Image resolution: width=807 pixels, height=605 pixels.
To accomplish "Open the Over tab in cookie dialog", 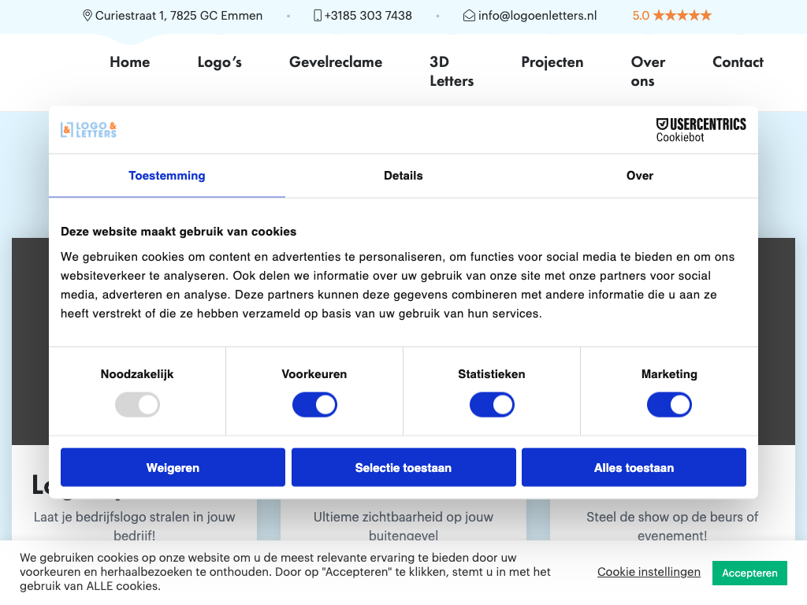I will pyautogui.click(x=640, y=176).
